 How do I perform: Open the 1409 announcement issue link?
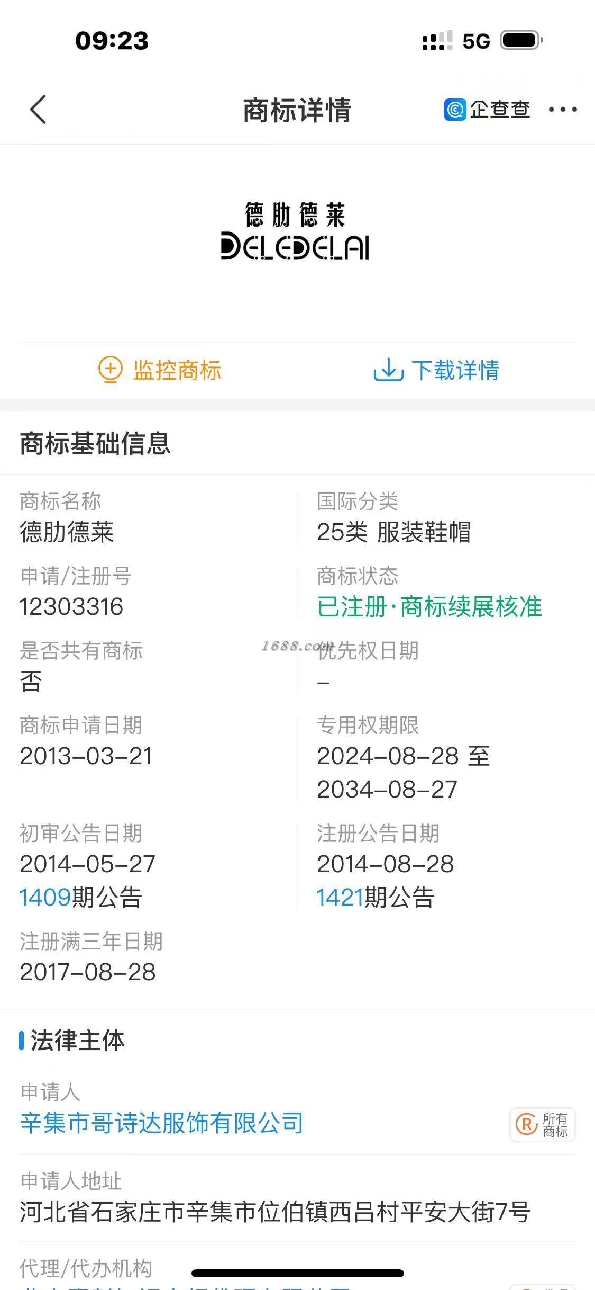[x=45, y=898]
